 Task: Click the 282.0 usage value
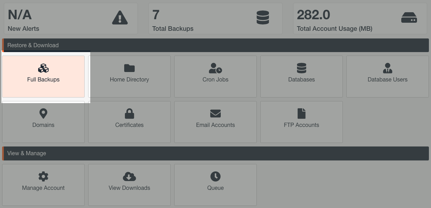(313, 15)
